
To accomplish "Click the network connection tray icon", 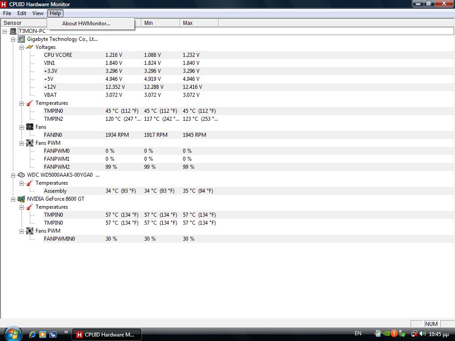I will click(x=415, y=334).
